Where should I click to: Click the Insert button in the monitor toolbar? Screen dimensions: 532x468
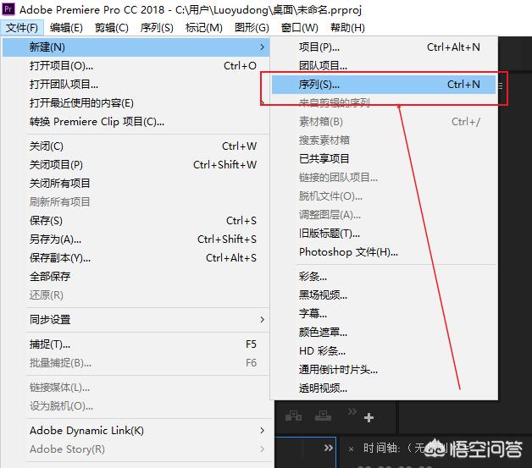293,416
